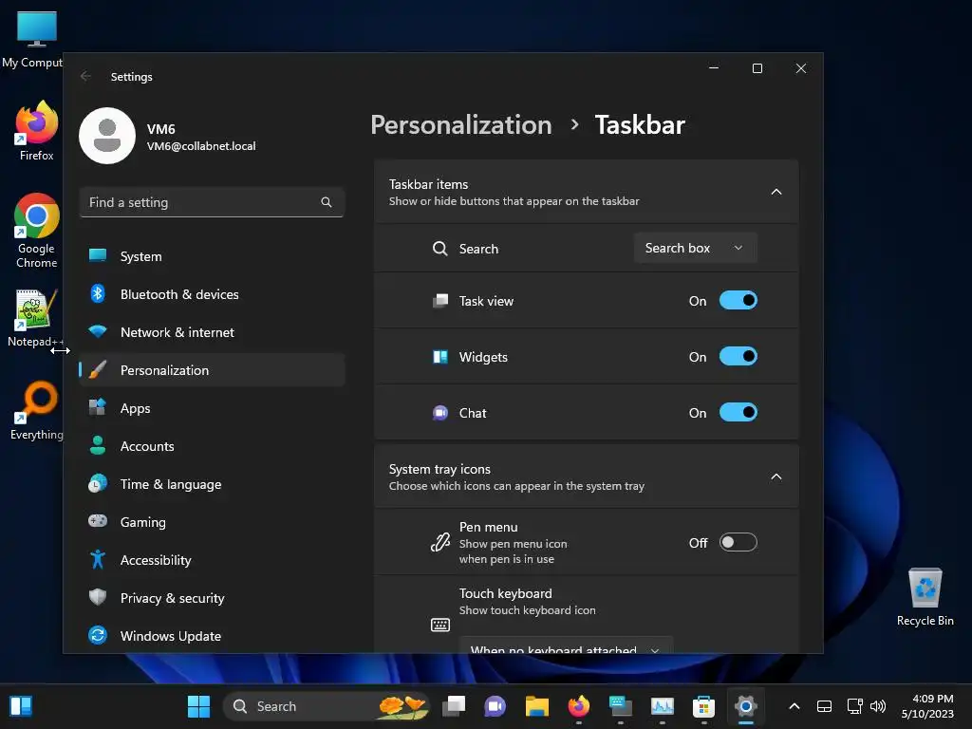The width and height of the screenshot is (972, 729).
Task: Open Accounts settings category
Action: [x=212, y=446]
